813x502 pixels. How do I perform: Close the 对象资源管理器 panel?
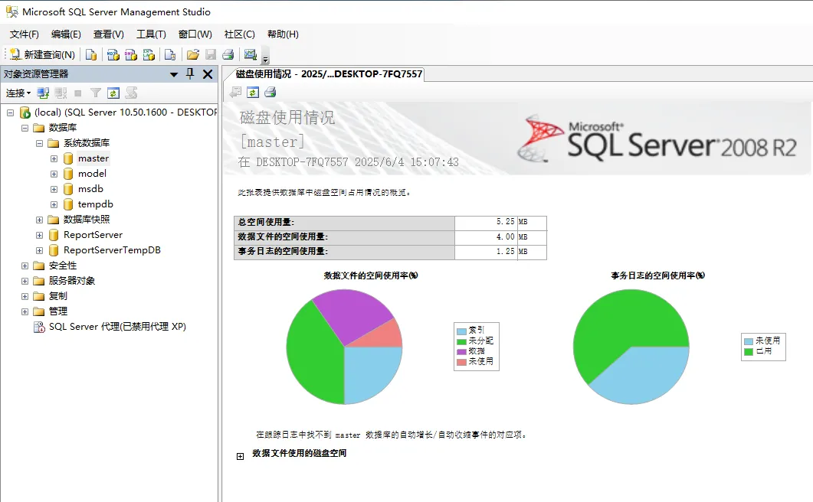click(x=208, y=74)
